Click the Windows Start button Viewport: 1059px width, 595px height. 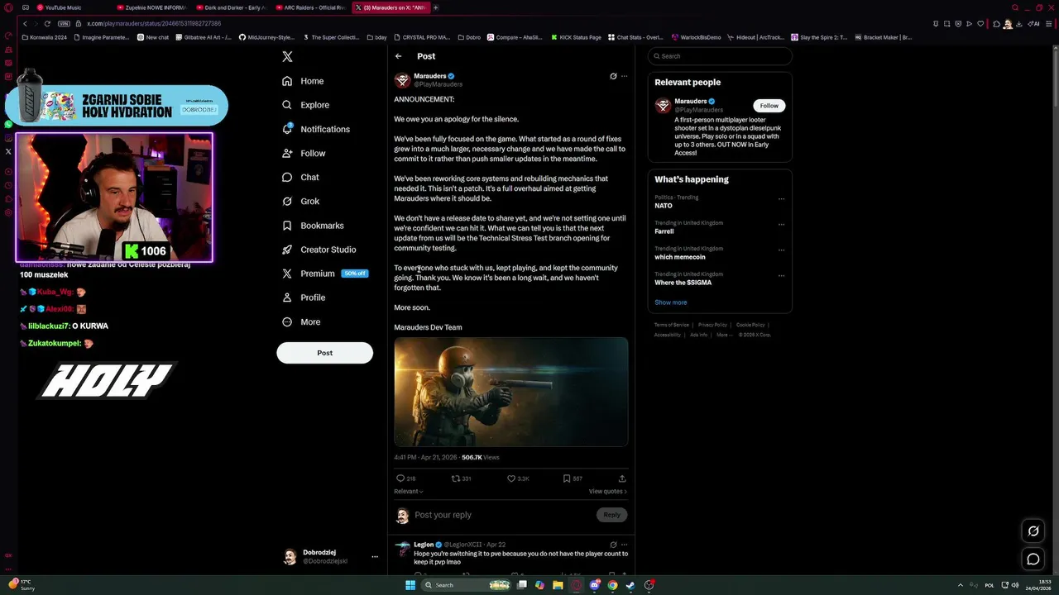click(x=410, y=585)
